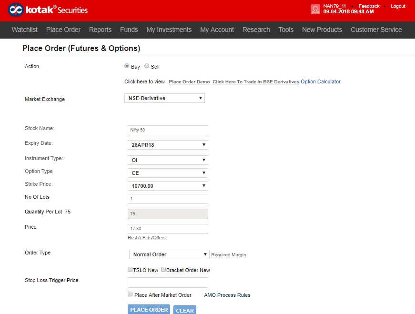415x314 pixels.
Task: Click the Kotak Securities logo
Action: pyautogui.click(x=48, y=10)
